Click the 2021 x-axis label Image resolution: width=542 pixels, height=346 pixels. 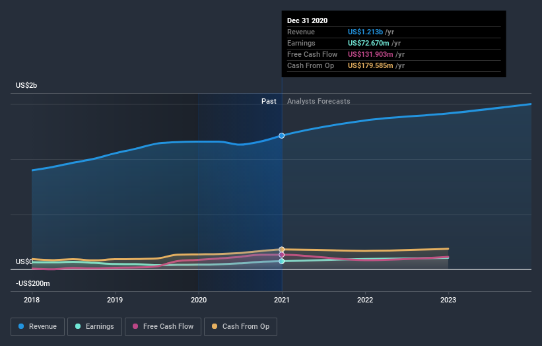point(282,300)
